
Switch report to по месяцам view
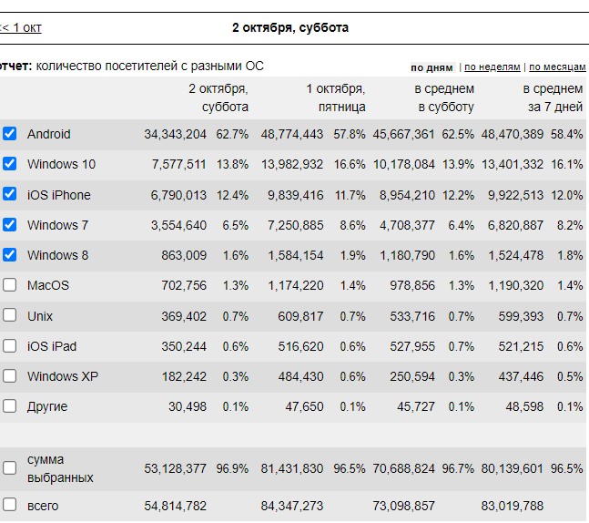pyautogui.click(x=556, y=67)
